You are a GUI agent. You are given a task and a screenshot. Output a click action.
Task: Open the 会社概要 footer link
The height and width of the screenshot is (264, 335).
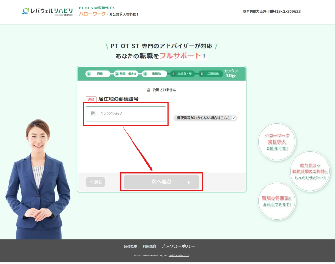[x=130, y=246]
